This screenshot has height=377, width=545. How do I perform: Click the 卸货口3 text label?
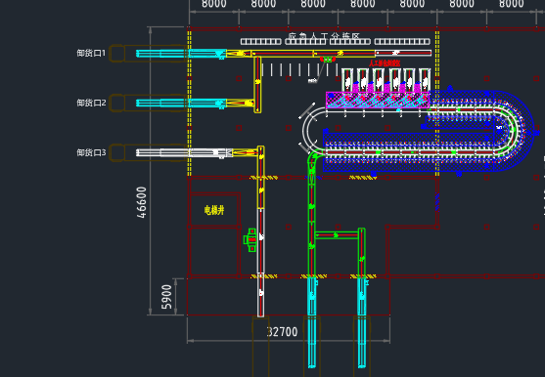point(91,152)
